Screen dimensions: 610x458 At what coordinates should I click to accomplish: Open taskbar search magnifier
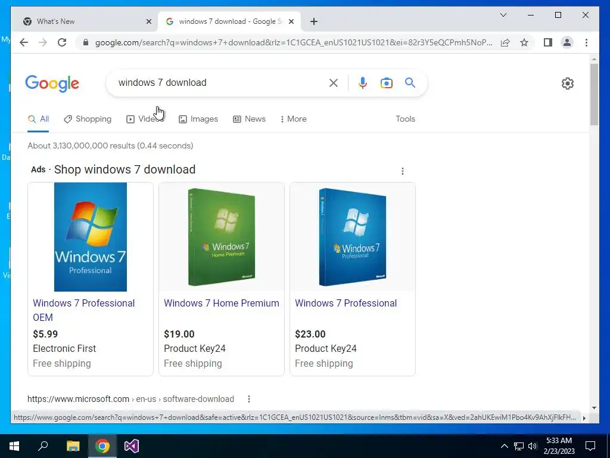(43, 446)
